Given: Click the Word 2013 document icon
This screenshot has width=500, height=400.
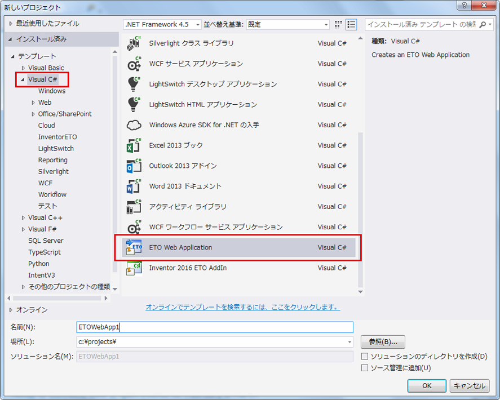Looking at the screenshot, I should (134, 186).
